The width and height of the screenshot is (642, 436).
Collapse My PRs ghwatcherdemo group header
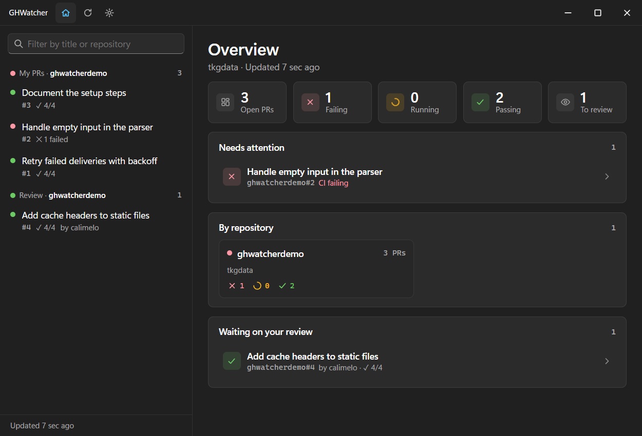[x=96, y=73]
